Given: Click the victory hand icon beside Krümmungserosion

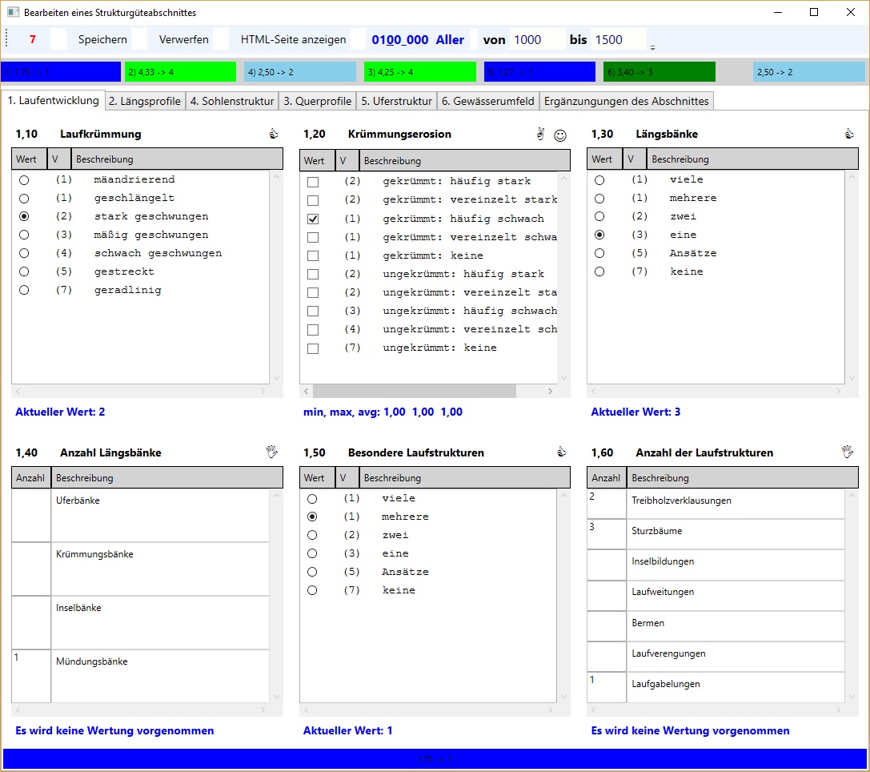Looking at the screenshot, I should coord(540,135).
